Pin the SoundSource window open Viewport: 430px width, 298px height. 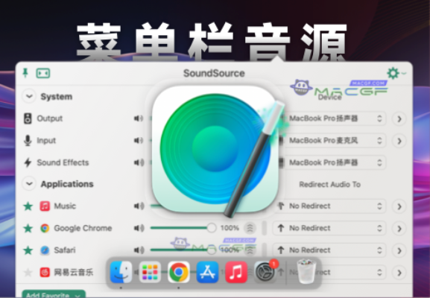(x=25, y=73)
